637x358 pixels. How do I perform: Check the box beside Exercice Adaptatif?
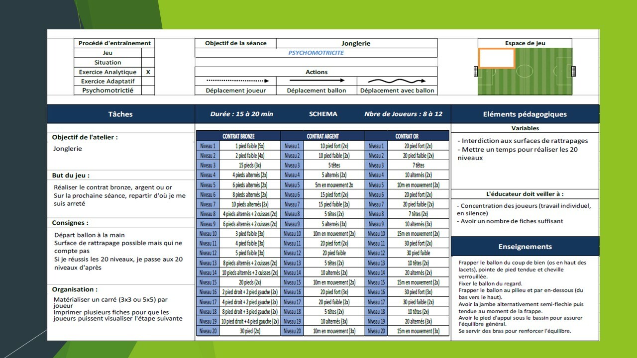148,81
